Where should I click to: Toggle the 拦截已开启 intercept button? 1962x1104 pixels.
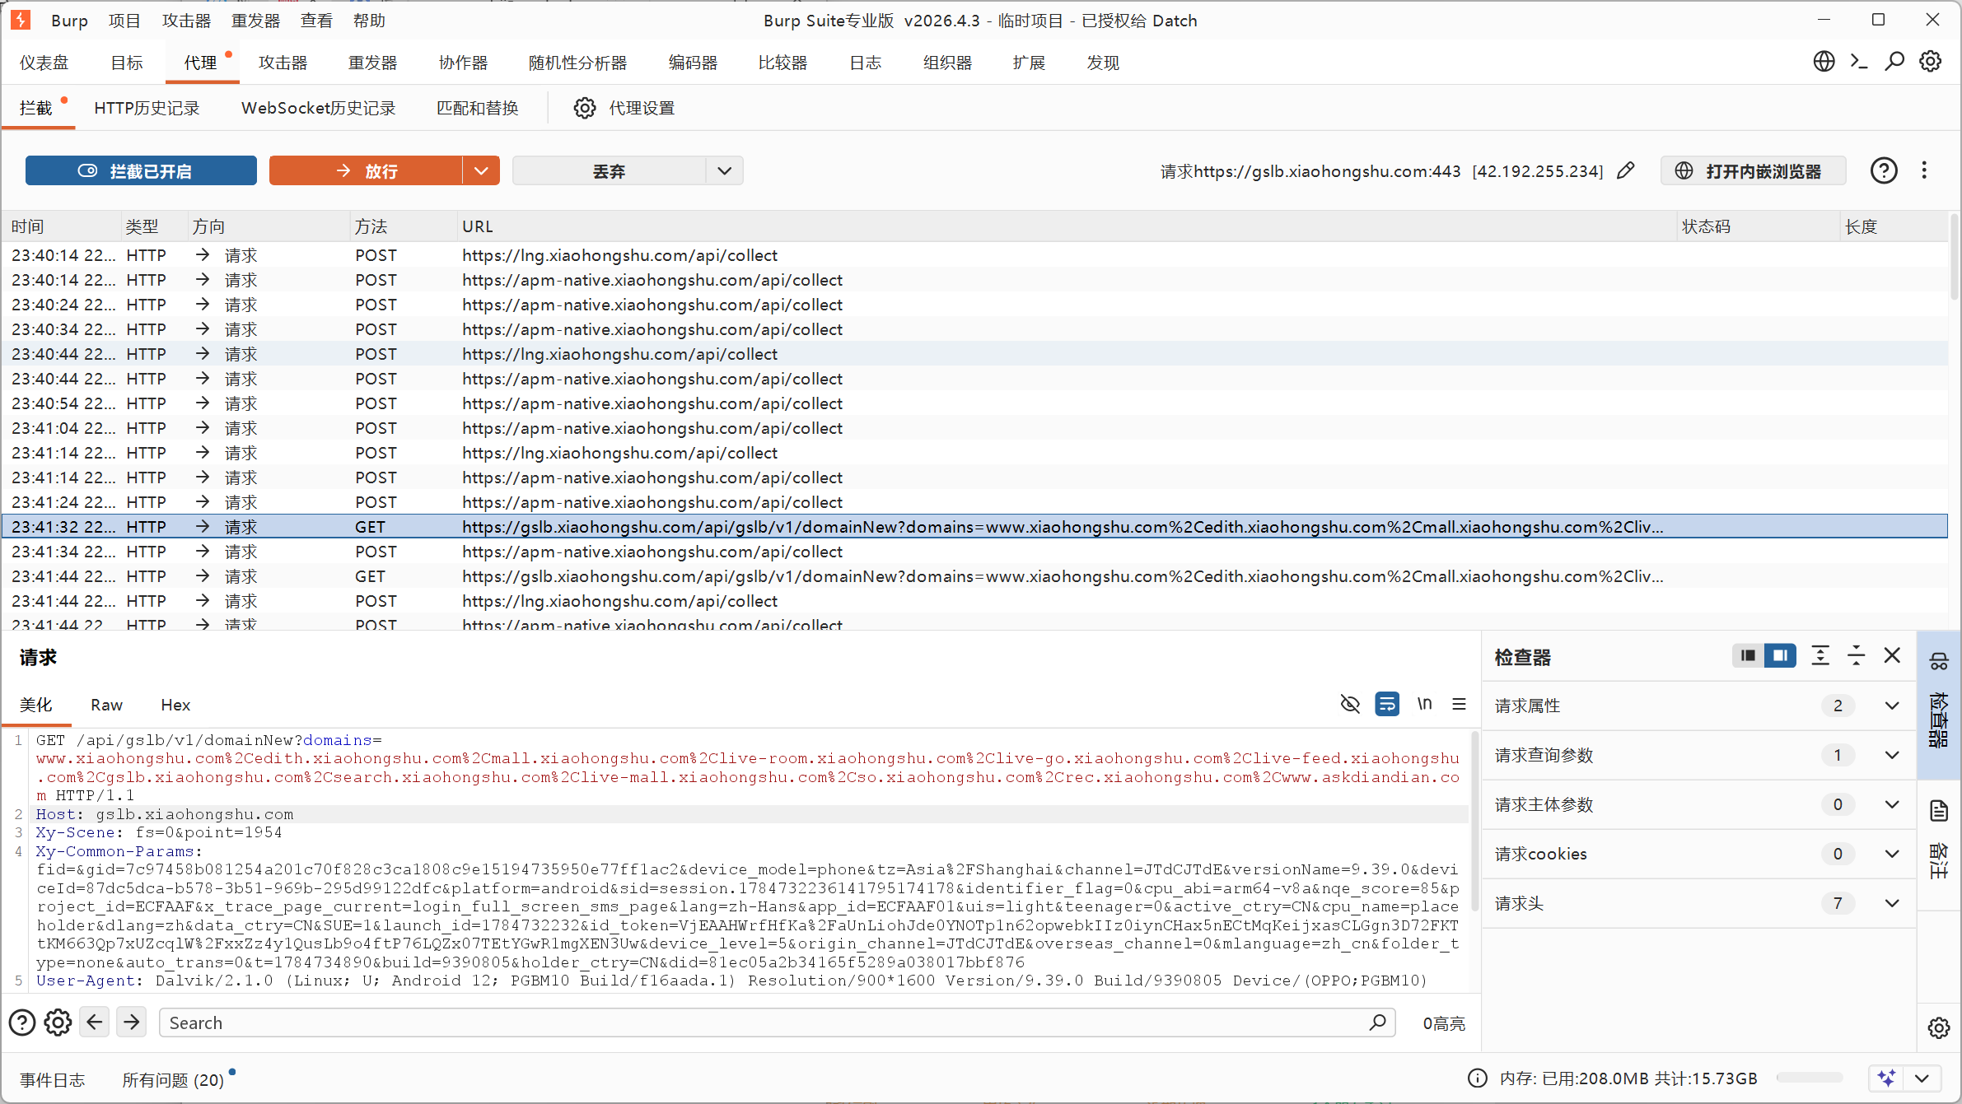[141, 170]
